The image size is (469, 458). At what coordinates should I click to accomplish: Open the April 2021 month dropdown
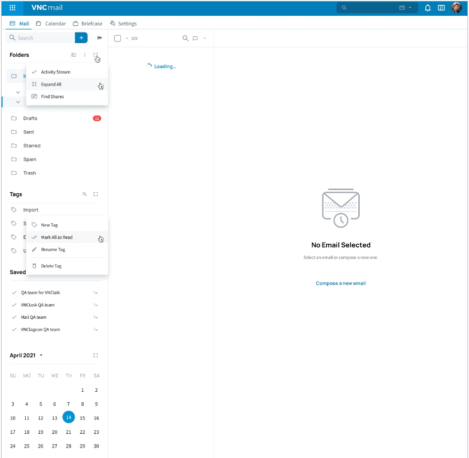click(x=41, y=356)
